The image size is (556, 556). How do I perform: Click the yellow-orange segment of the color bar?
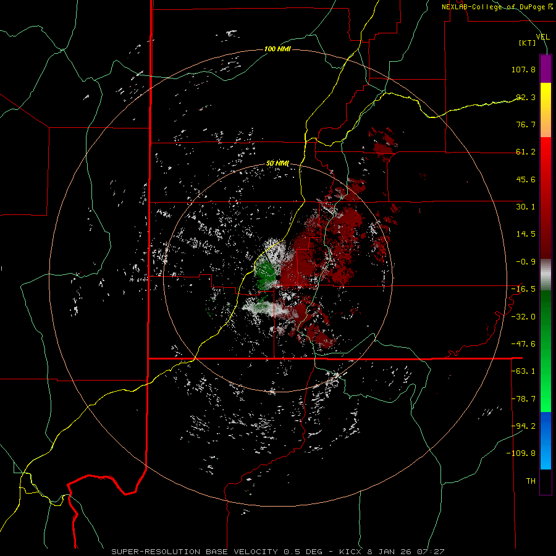545,110
